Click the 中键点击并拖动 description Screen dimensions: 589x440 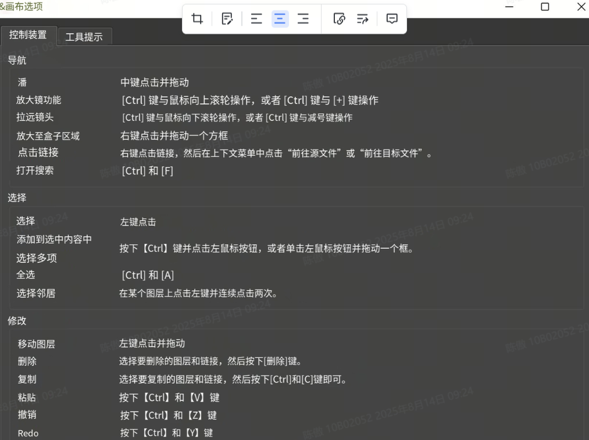(x=155, y=82)
